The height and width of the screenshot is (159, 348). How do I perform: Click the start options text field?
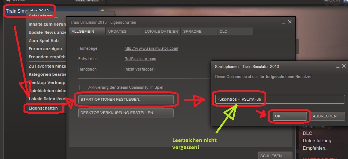pos(280,99)
